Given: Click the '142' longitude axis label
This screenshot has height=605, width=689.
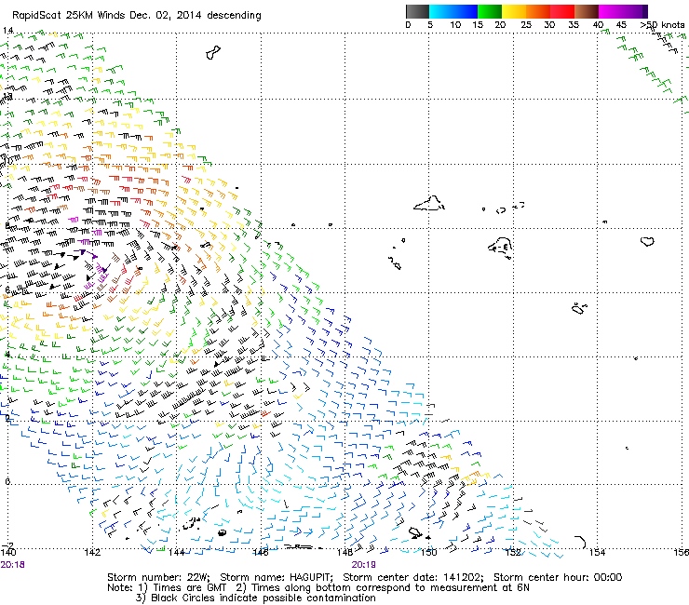Looking at the screenshot, I should [x=92, y=552].
